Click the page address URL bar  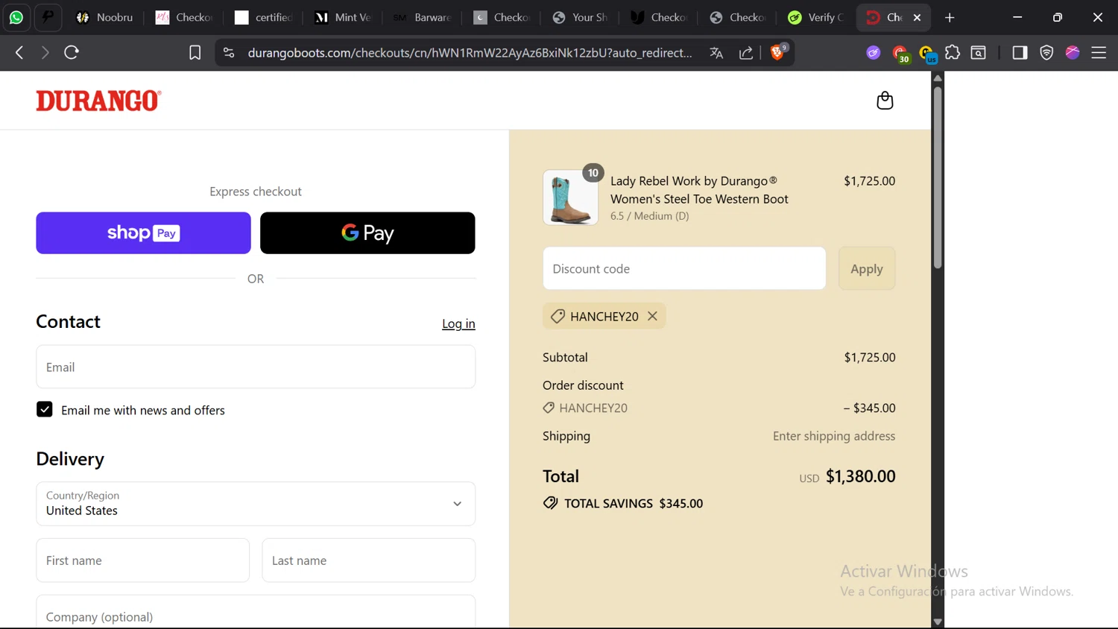click(x=470, y=53)
